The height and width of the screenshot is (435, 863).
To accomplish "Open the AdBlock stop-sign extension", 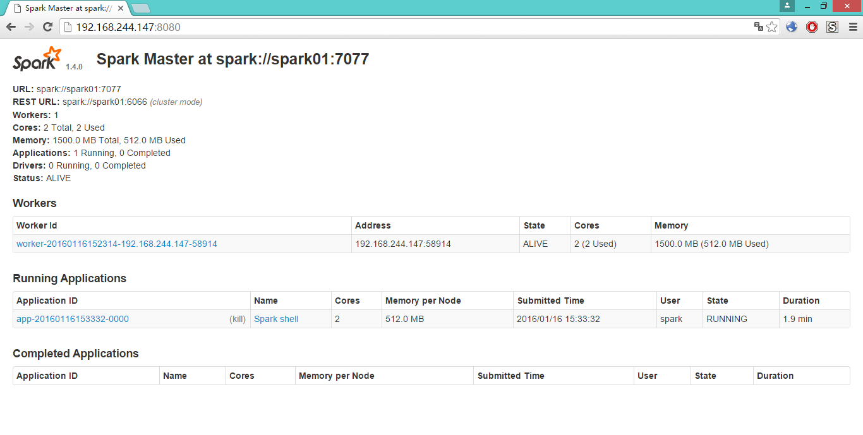I will pyautogui.click(x=812, y=27).
